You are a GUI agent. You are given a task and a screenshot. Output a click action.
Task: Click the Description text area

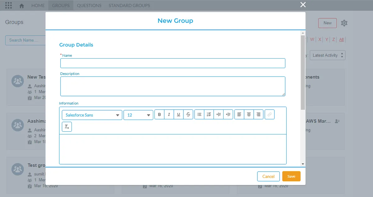(x=173, y=86)
